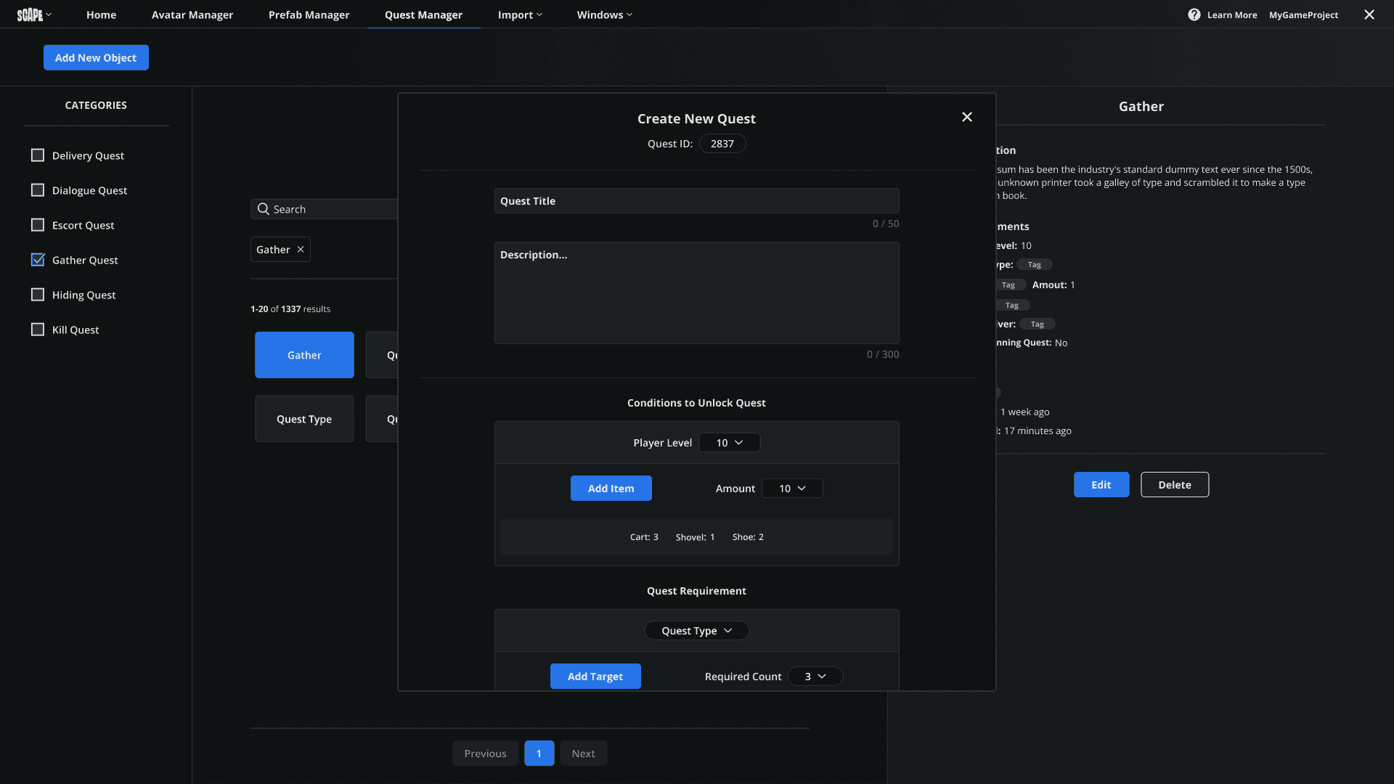Uncheck the Gather Quest checkbox
1394x784 pixels.
click(38, 260)
